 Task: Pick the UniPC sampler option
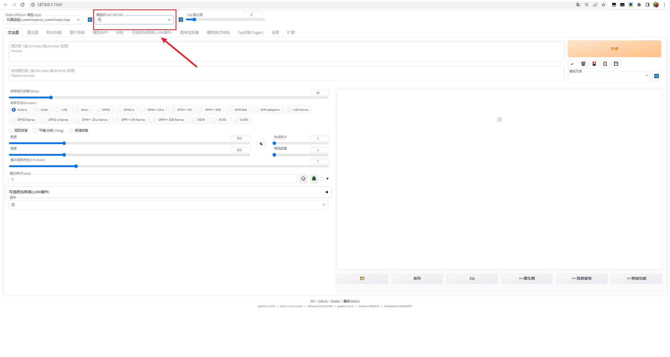pos(241,120)
